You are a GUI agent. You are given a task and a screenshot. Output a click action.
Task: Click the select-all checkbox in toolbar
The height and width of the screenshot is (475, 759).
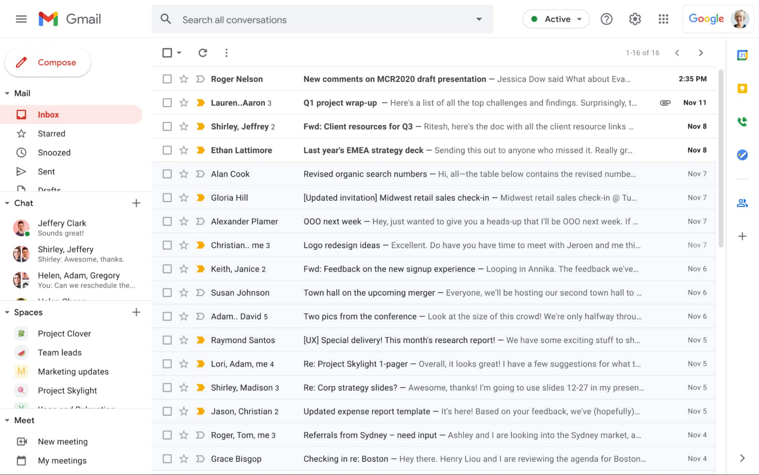pyautogui.click(x=167, y=53)
